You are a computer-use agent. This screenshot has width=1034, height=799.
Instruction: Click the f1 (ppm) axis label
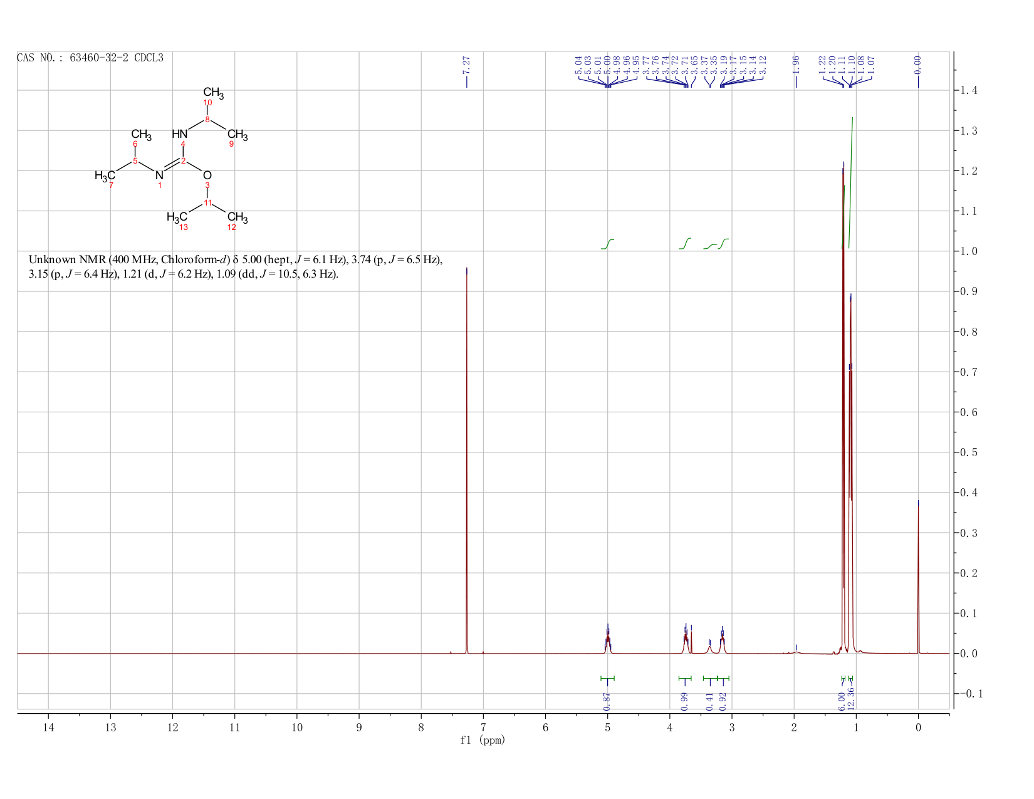point(483,740)
